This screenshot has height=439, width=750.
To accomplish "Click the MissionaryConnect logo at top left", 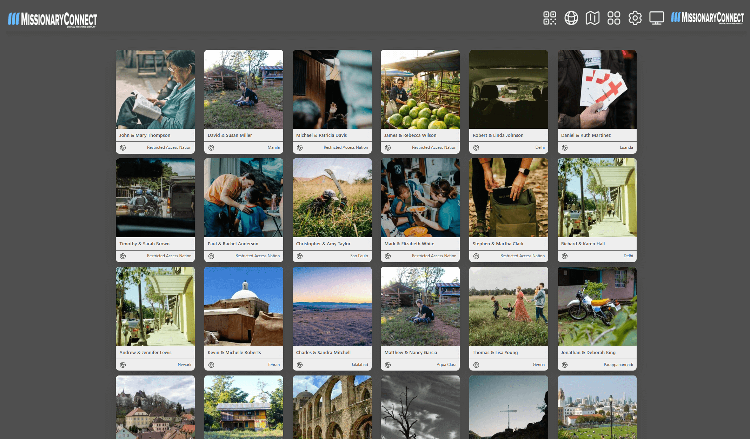I will pos(53,19).
